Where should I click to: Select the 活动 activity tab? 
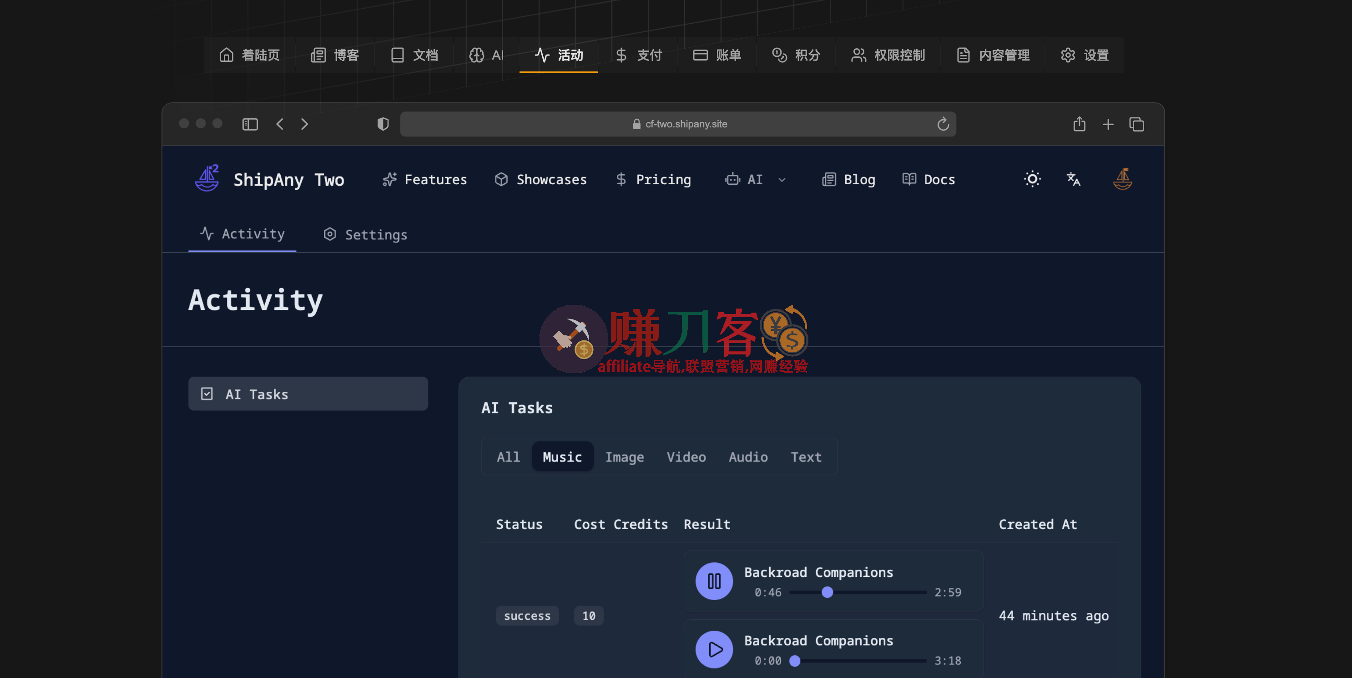[x=559, y=55]
